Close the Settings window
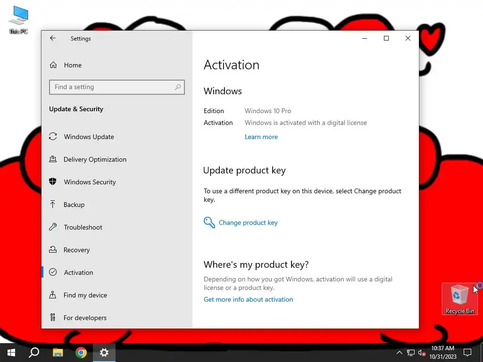The width and height of the screenshot is (483, 362). (x=408, y=39)
